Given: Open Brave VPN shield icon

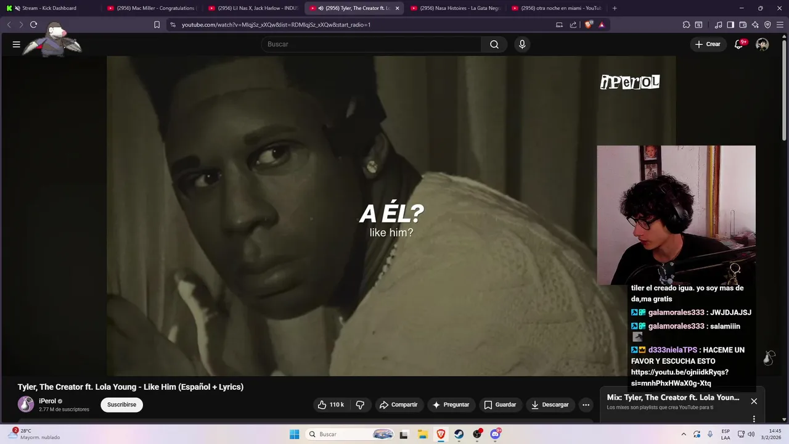Looking at the screenshot, I should click(767, 25).
